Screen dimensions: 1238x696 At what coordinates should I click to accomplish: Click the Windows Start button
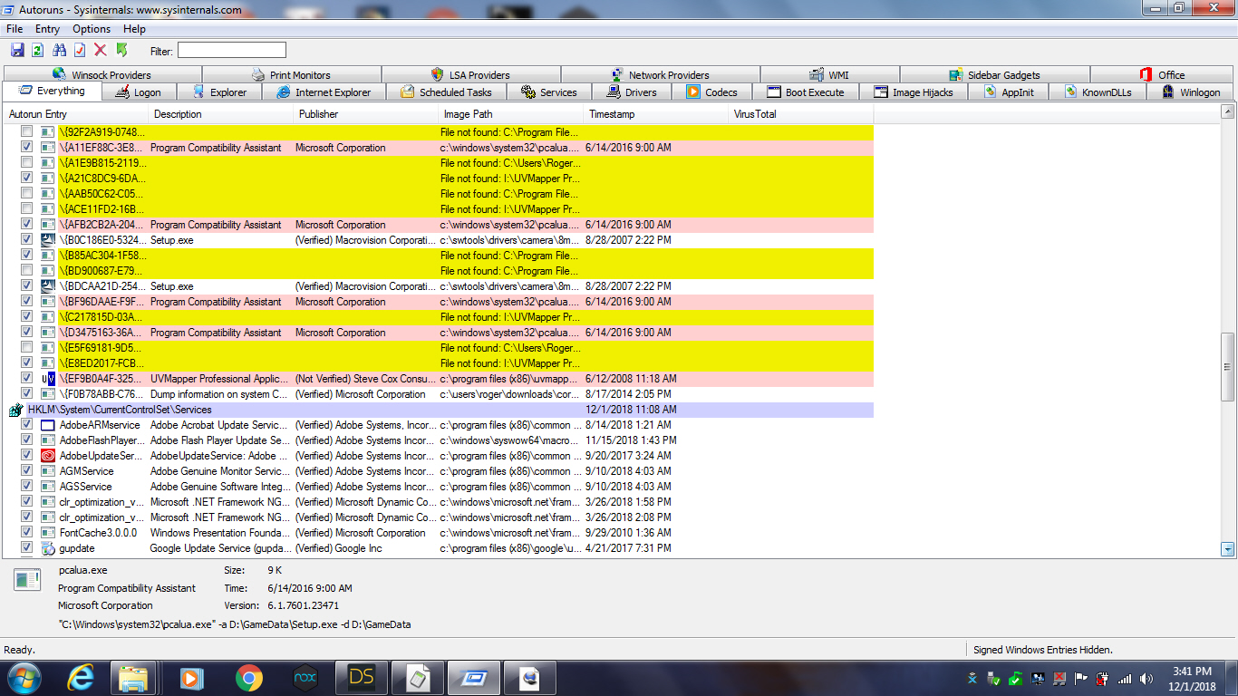coord(24,677)
